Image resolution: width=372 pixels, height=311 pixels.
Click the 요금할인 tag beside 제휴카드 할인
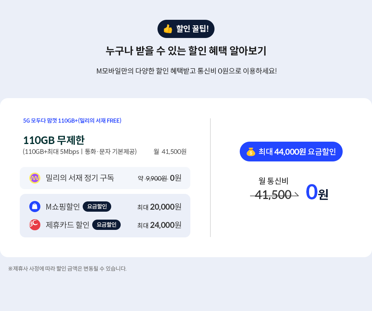point(106,225)
